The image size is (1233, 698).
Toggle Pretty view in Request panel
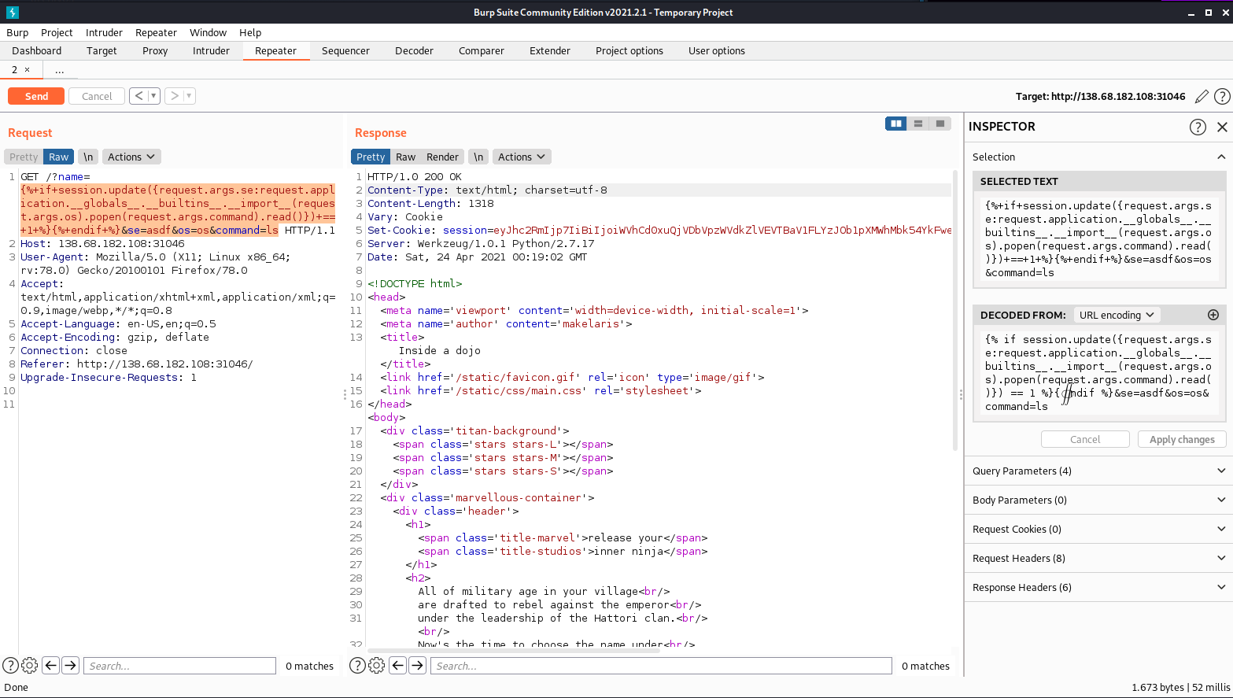click(24, 157)
